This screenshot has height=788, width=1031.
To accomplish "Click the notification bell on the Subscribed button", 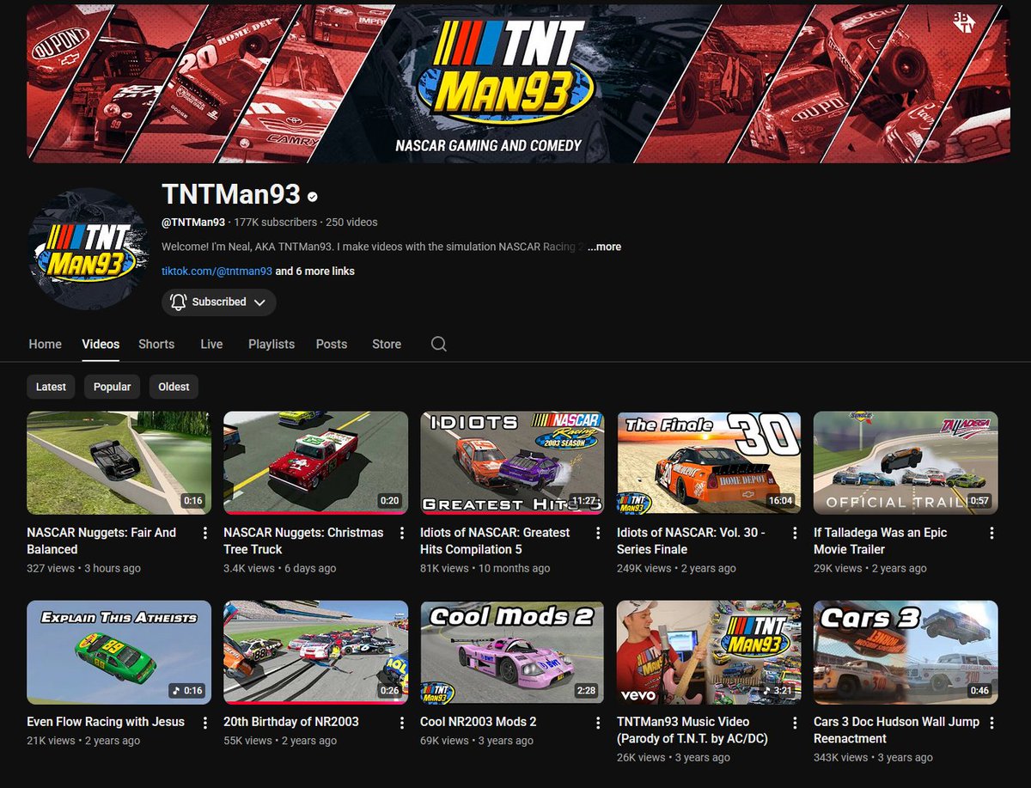I will point(179,302).
